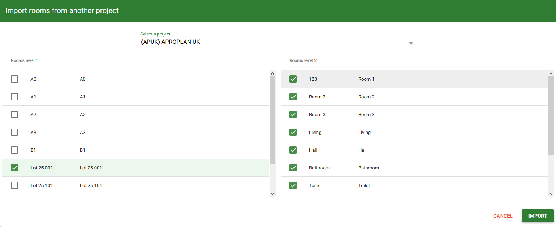This screenshot has height=227, width=556.
Task: Deselect the Hall checkbox
Action: [293, 150]
